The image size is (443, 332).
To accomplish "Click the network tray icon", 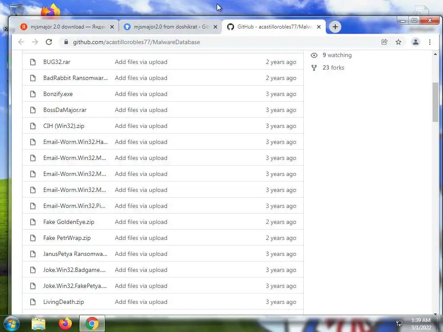I will pos(399,323).
